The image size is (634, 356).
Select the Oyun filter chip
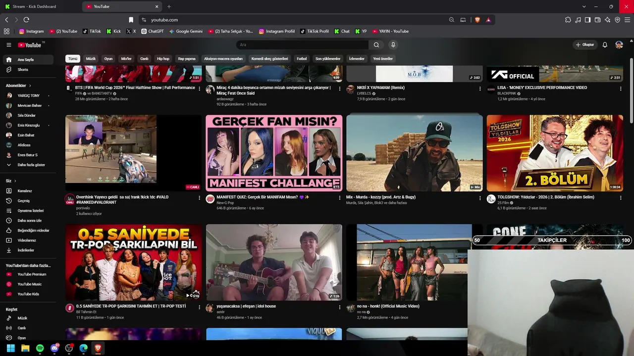tap(108, 59)
